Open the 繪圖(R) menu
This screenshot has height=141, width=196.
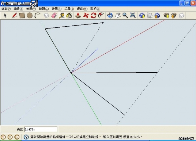[x=56, y=9]
